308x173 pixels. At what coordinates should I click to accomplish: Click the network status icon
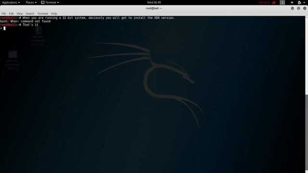coord(292,2)
